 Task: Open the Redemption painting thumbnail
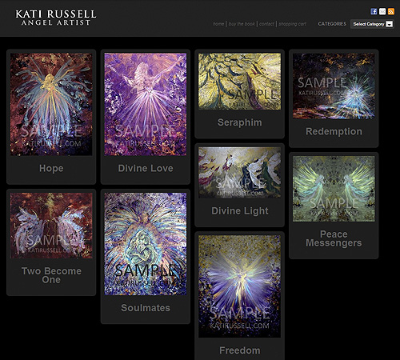(334, 86)
